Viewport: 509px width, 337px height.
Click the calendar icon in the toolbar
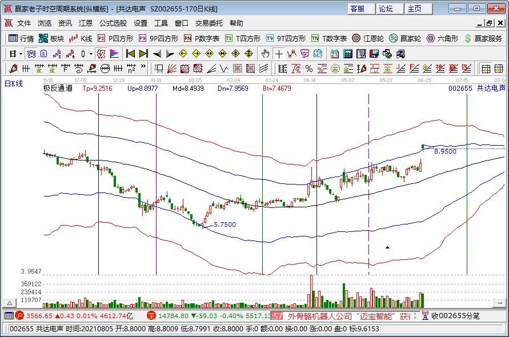334,54
